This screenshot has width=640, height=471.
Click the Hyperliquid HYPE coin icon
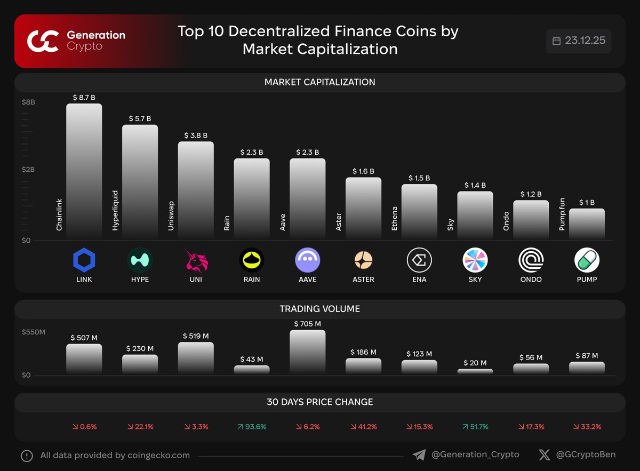click(x=140, y=261)
